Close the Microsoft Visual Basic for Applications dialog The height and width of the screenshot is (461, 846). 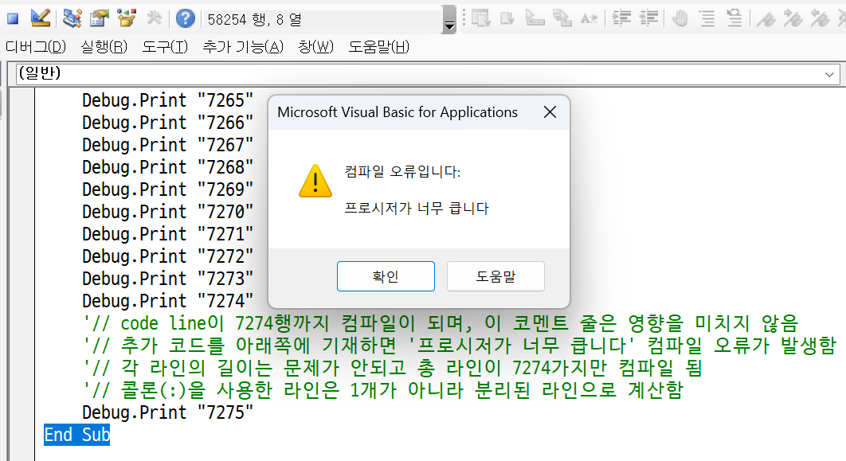(550, 112)
